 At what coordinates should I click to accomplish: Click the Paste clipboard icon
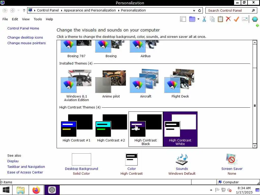(220, 19)
